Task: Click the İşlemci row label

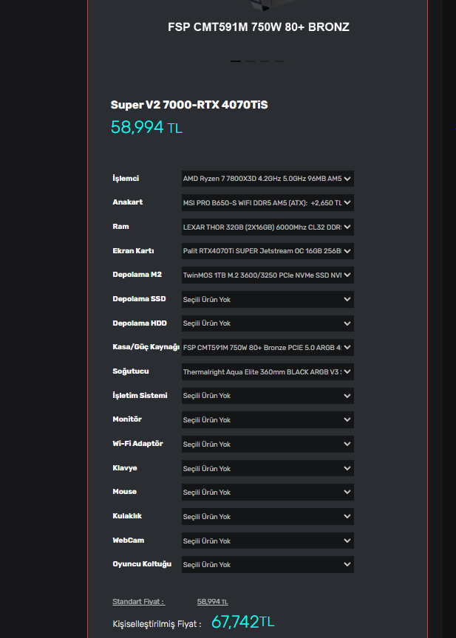Action: pos(126,179)
